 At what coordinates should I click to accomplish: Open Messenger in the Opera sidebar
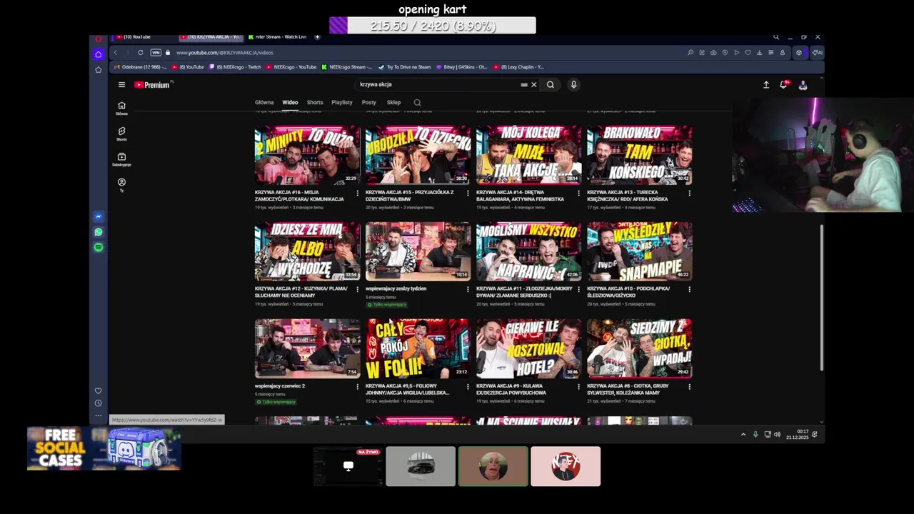click(x=99, y=216)
